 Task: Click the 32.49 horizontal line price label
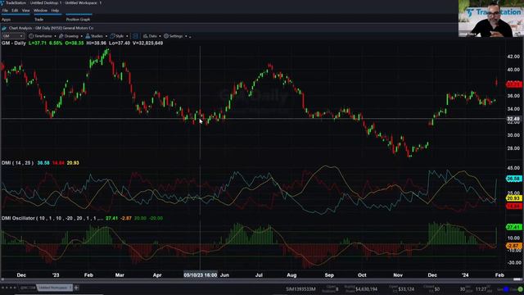pos(513,119)
